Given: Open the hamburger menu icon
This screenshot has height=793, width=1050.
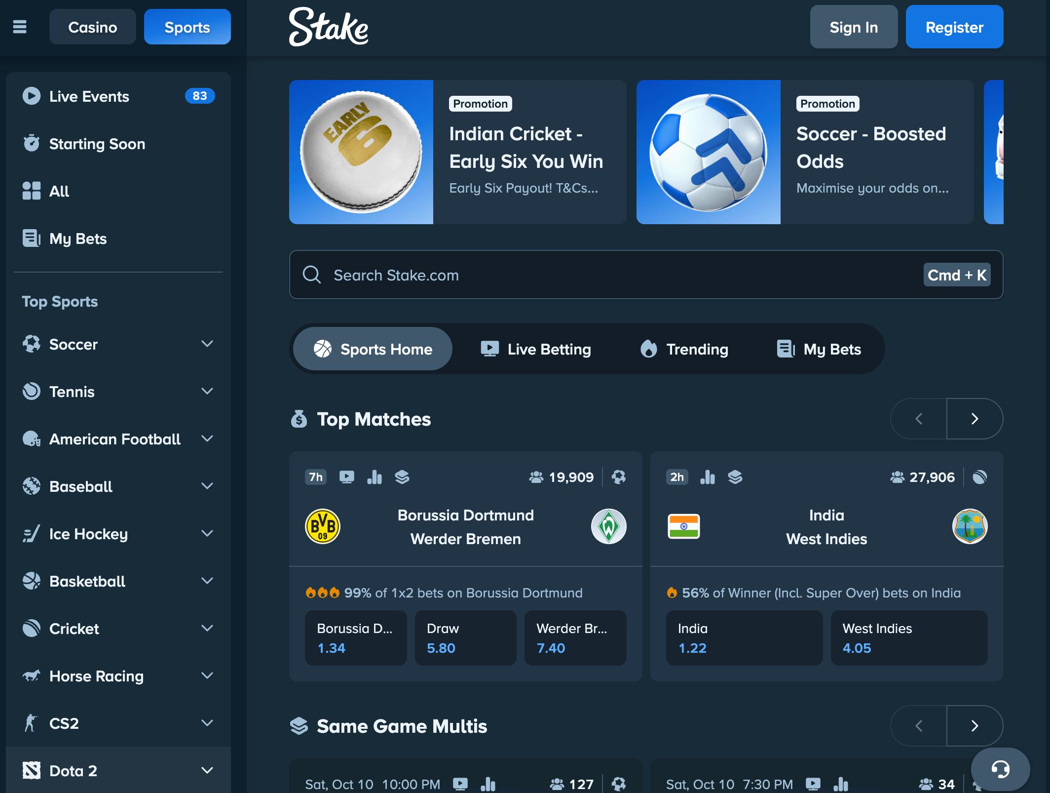Looking at the screenshot, I should pos(20,27).
